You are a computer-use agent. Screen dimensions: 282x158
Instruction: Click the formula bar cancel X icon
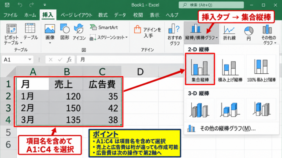click(x=51, y=60)
